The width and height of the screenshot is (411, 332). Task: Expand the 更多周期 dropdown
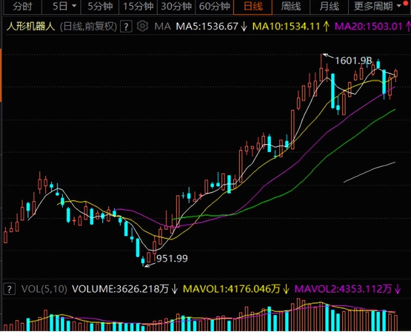click(x=378, y=6)
